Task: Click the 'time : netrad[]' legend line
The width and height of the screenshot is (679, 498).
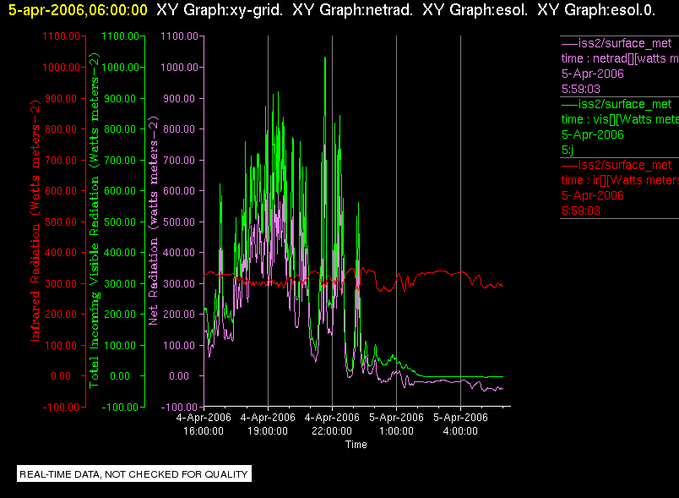Action: 620,58
